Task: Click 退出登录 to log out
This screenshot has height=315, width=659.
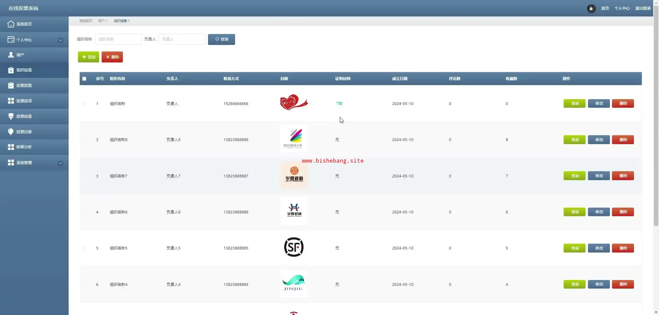Action: pyautogui.click(x=643, y=8)
